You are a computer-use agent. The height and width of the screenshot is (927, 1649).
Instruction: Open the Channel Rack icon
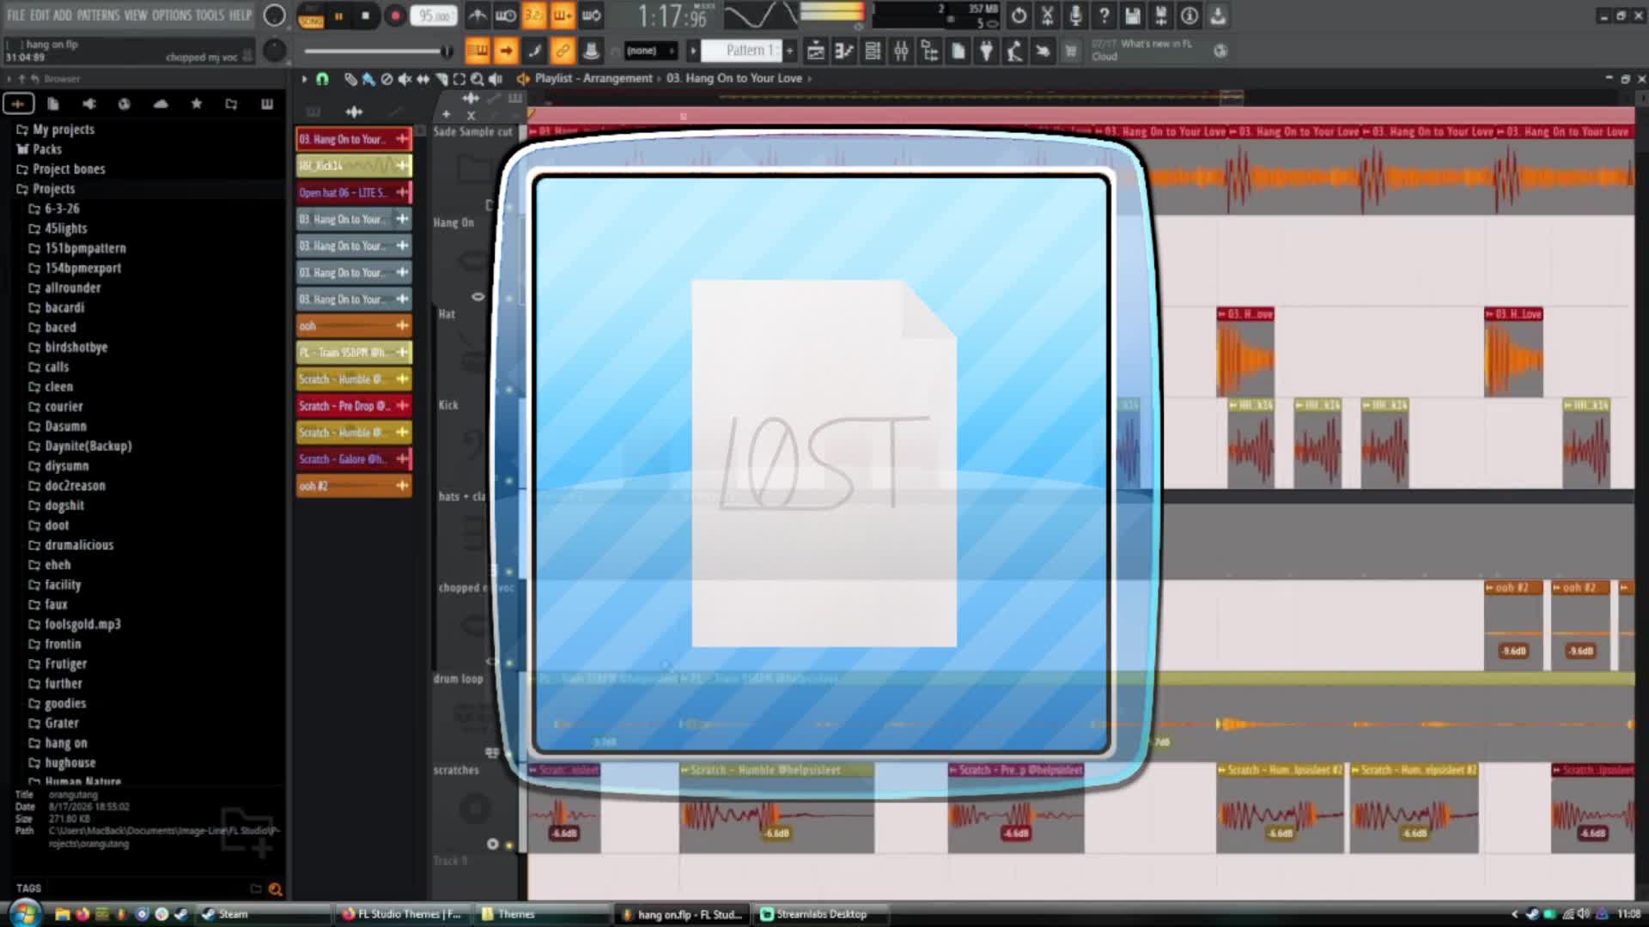[x=873, y=51]
